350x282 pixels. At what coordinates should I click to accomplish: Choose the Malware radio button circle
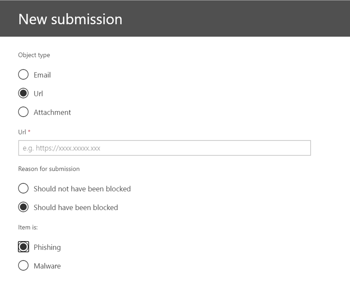(x=23, y=265)
